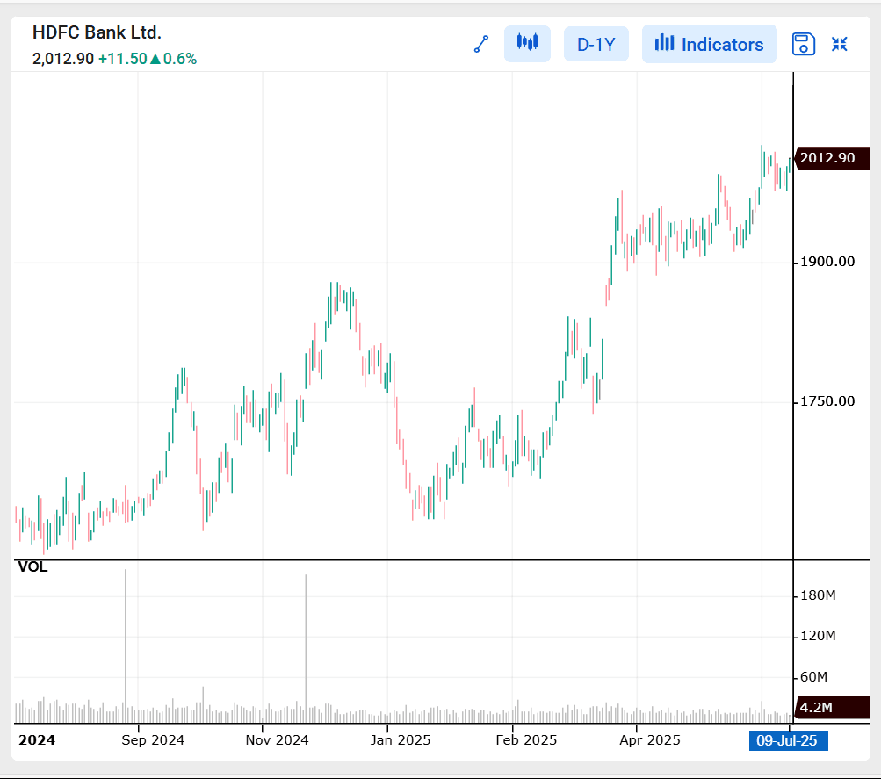The height and width of the screenshot is (779, 881).
Task: Click the +11.50 price change value
Action: click(x=122, y=59)
